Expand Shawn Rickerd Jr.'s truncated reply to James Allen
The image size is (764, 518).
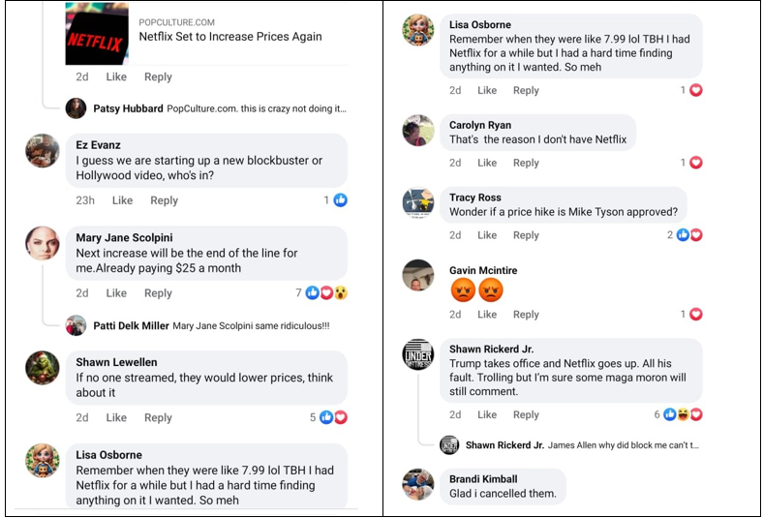point(624,445)
